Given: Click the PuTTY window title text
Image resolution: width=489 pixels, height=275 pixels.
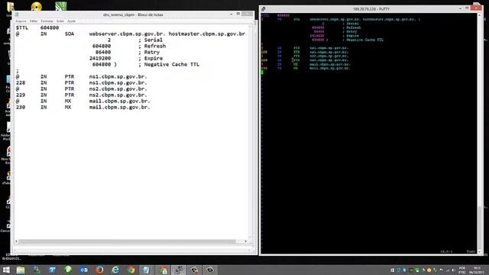Looking at the screenshot, I should pos(371,9).
